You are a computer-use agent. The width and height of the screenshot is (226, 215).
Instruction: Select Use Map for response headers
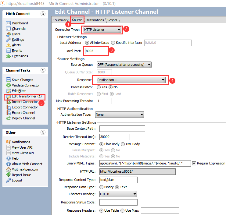click(x=122, y=210)
